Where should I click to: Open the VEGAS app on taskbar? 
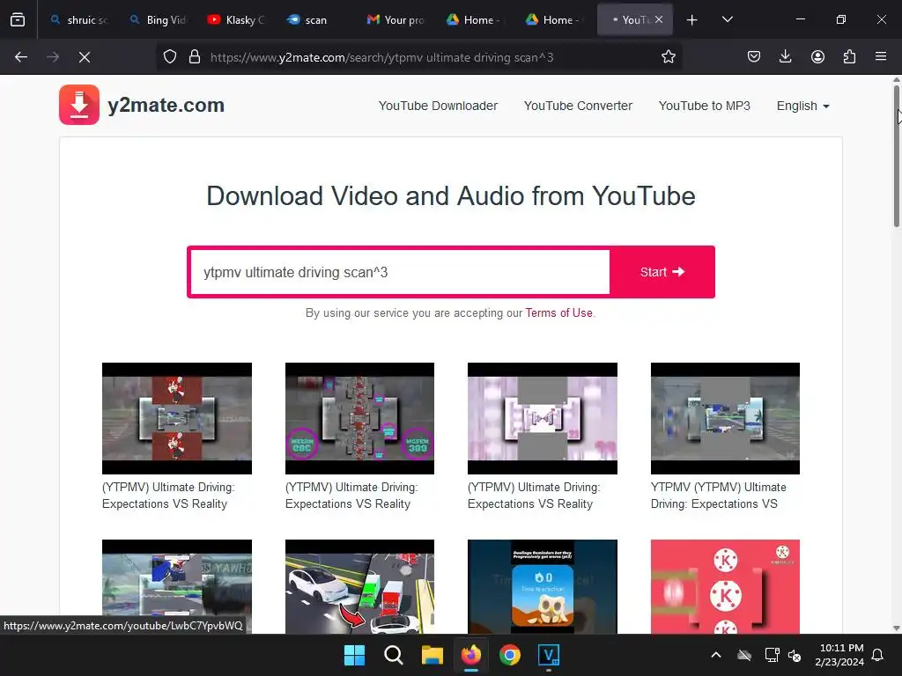click(549, 655)
